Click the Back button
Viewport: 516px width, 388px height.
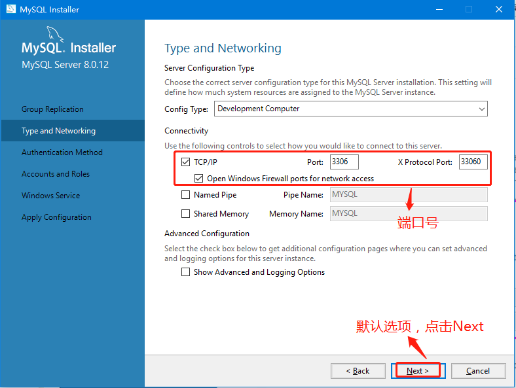pyautogui.click(x=358, y=371)
